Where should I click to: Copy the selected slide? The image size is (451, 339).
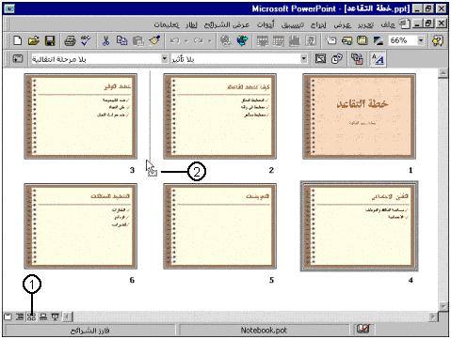[121, 40]
